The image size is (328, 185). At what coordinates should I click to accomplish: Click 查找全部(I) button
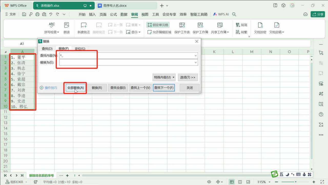coord(118,88)
